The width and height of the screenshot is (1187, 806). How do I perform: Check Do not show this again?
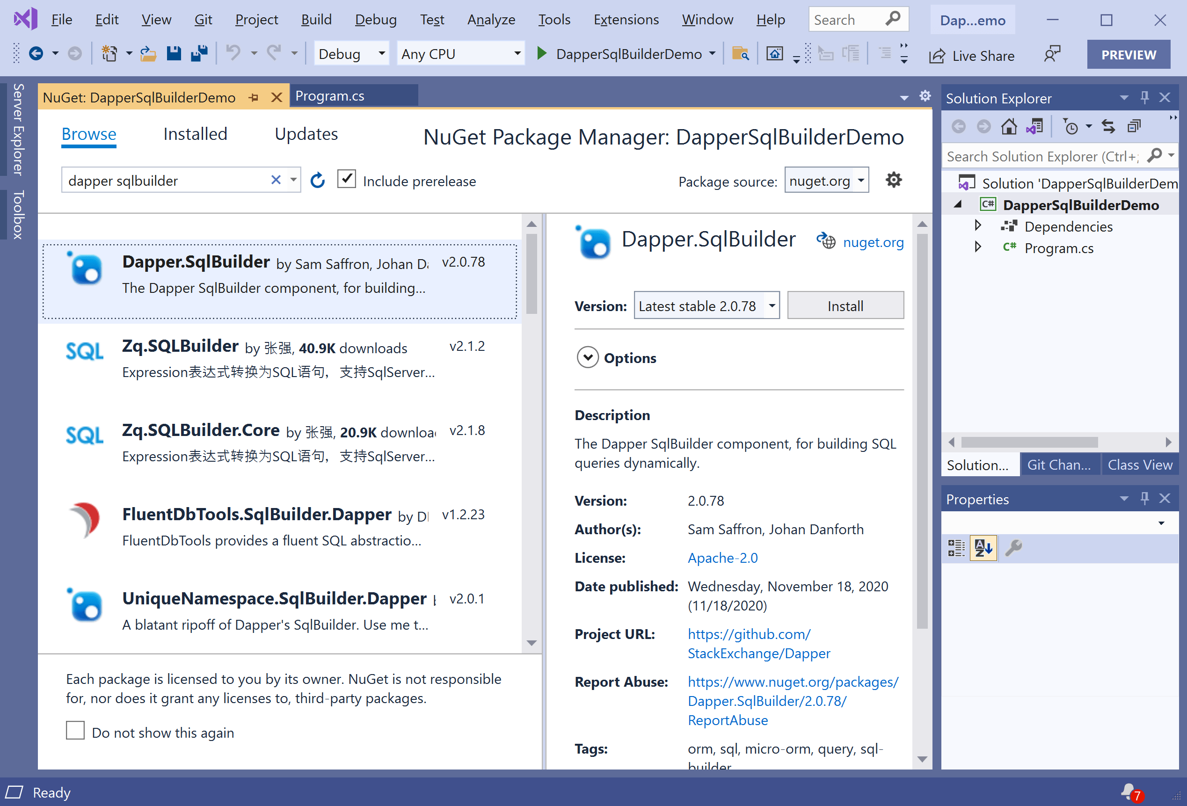[75, 730]
